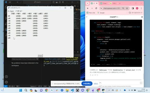Show hidden system tray icons
Viewport: 150px width, 93px height.
point(109,90)
